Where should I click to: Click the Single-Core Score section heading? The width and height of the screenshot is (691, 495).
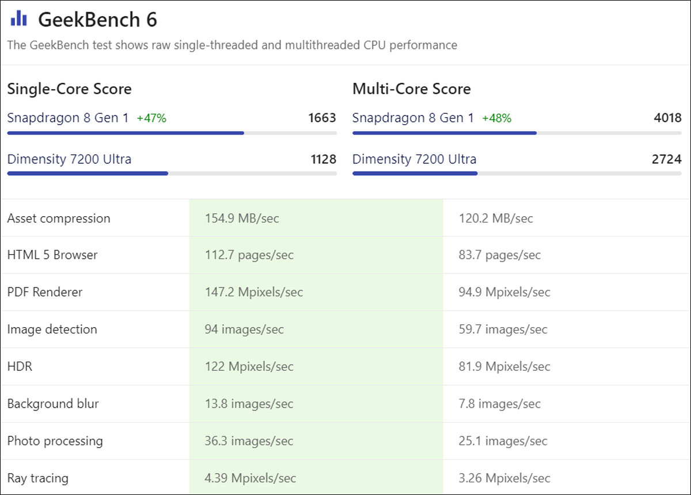click(69, 89)
